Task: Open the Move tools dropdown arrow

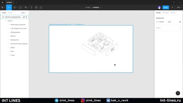Action: tap(11, 8)
